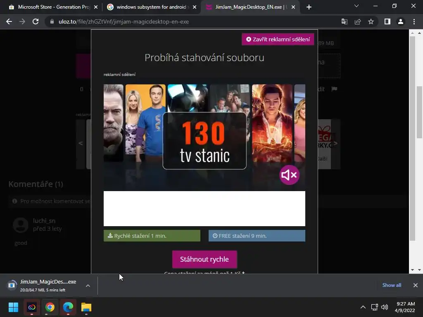Close the downloads bar
Viewport: 423px width, 317px height.
coord(416,285)
